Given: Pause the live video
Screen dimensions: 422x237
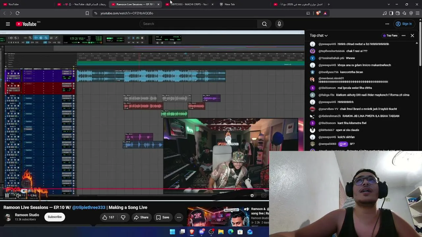Looking at the screenshot, I should tap(7, 195).
